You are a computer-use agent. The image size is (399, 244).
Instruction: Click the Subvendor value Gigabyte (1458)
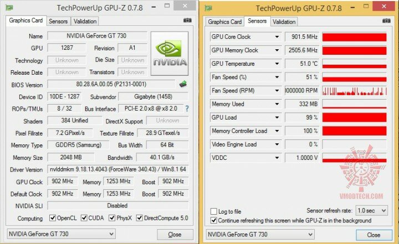click(153, 97)
